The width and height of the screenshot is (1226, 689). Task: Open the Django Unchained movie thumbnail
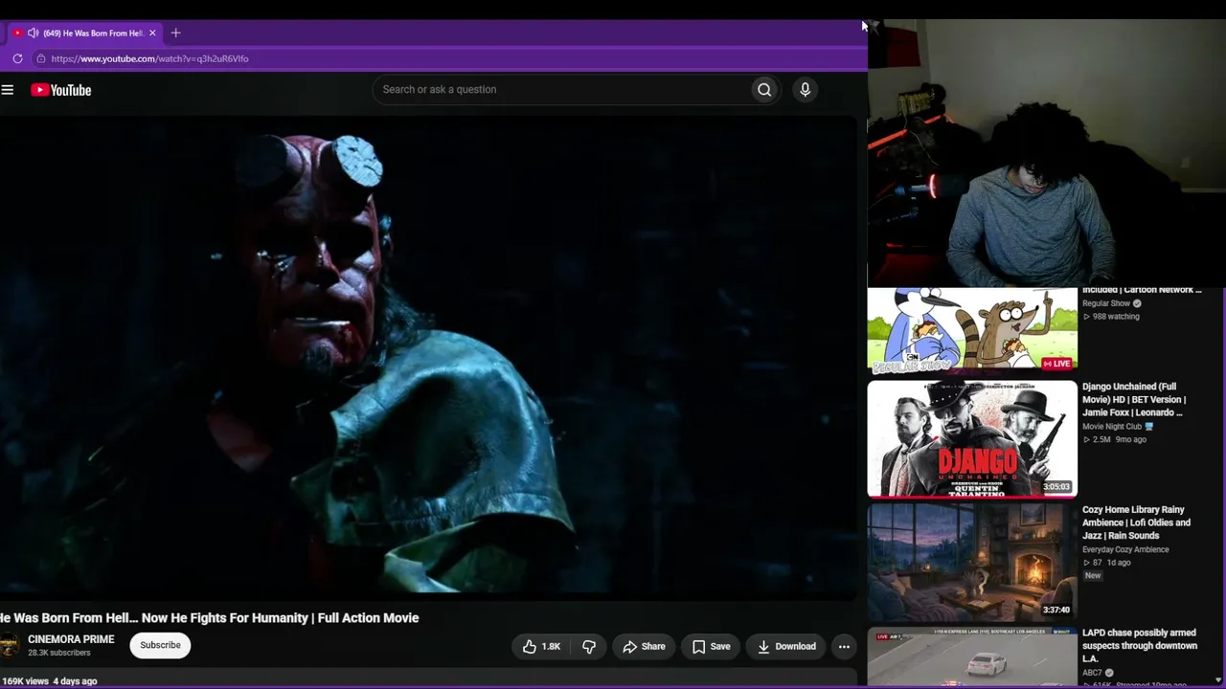pyautogui.click(x=972, y=439)
